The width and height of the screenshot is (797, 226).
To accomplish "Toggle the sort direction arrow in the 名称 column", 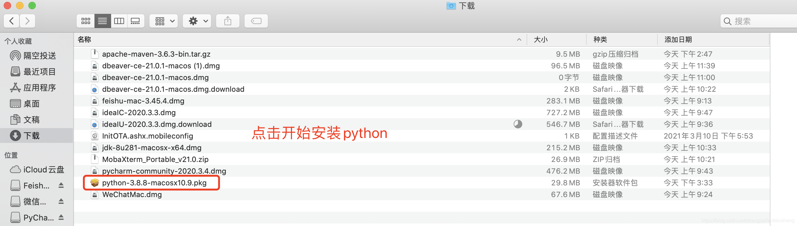I will point(519,39).
